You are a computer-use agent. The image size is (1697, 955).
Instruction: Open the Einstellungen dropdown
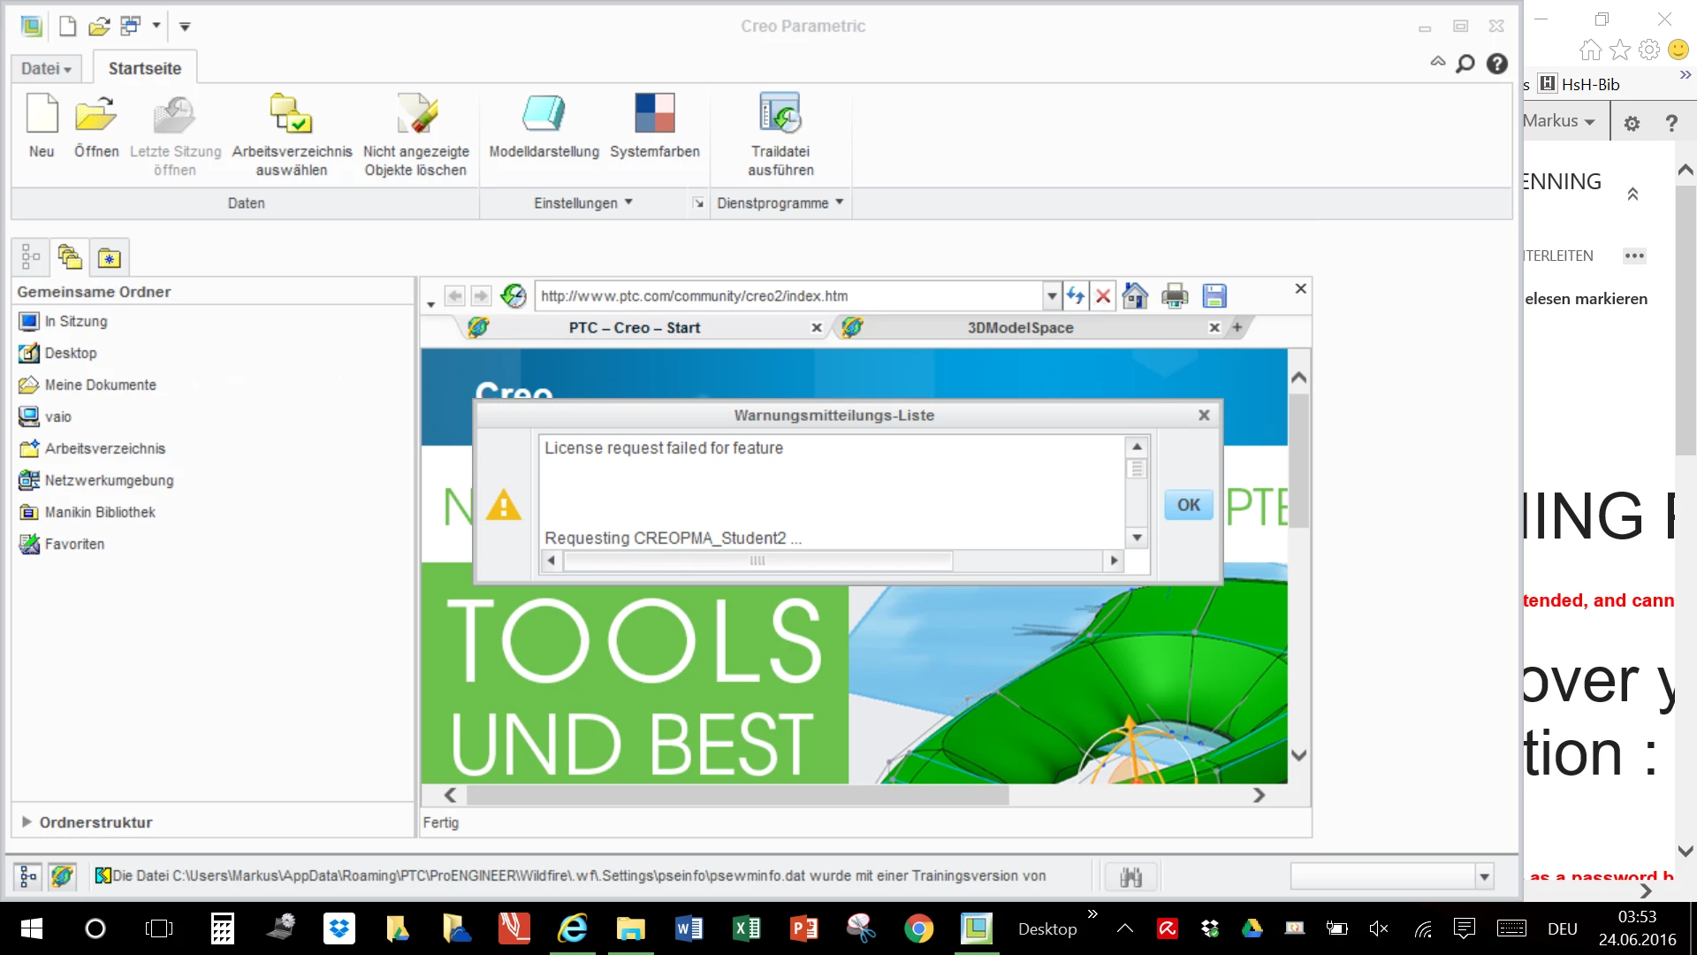click(x=582, y=203)
